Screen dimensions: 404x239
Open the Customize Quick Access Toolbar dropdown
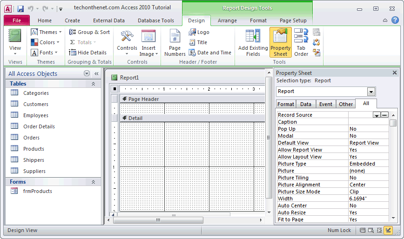tap(61, 9)
